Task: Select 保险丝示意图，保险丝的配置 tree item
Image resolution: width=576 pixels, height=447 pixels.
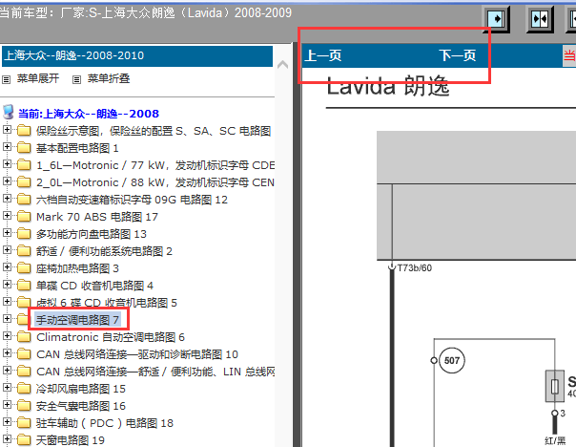Action: (x=154, y=131)
